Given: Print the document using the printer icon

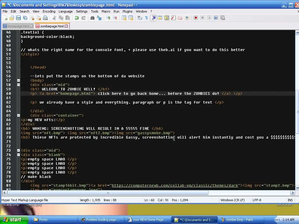Looking at the screenshot, I should (x=45, y=18).
